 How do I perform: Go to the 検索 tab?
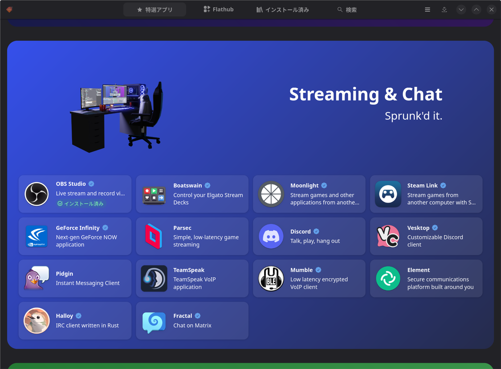(x=347, y=10)
